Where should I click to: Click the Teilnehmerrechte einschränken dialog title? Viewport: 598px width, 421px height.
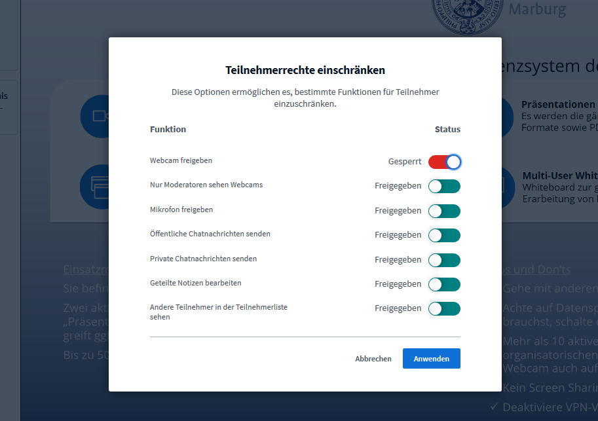pos(305,70)
